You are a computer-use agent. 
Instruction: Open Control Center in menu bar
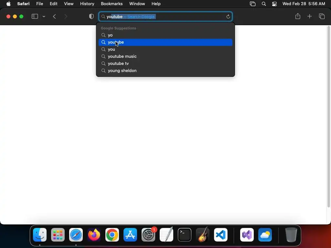pos(274,4)
